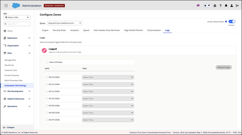242x135 pixels.
Task: Open the notifications bell
Action: (x=226, y=6)
